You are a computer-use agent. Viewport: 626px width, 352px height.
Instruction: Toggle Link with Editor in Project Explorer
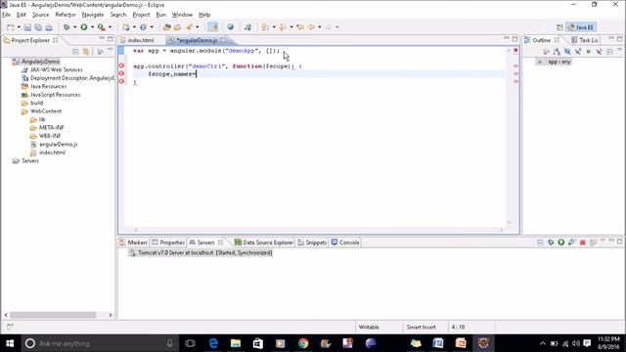click(86, 52)
